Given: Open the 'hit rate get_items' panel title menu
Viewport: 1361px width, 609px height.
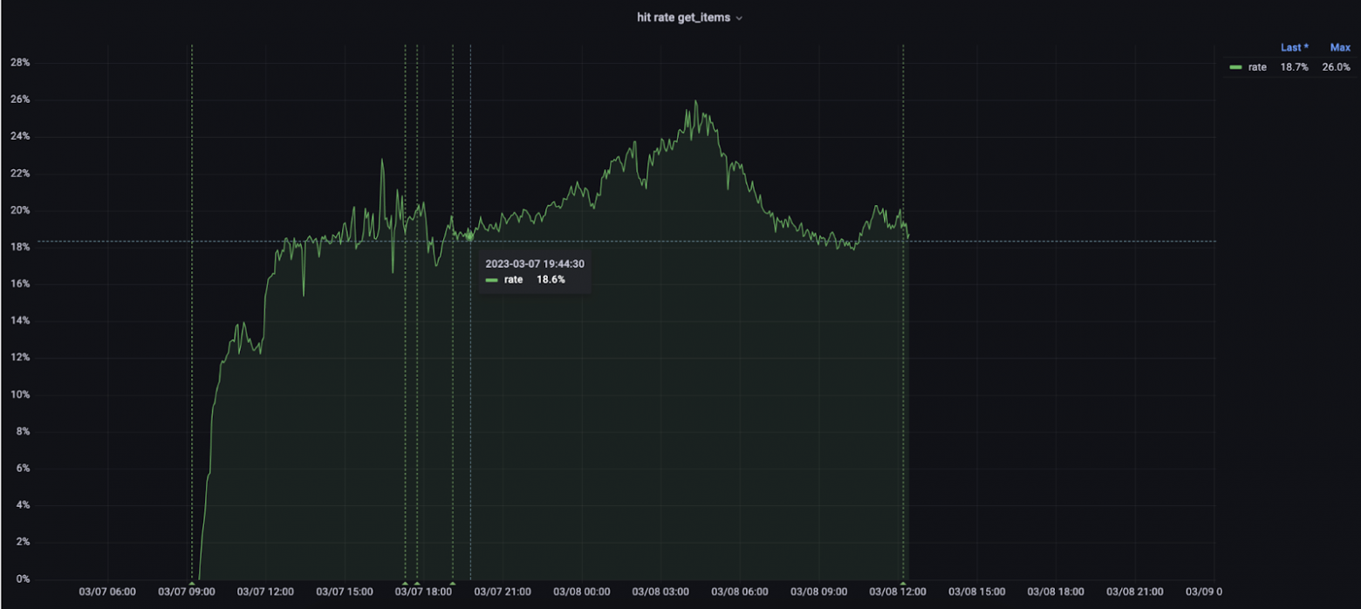Looking at the screenshot, I should point(683,17).
